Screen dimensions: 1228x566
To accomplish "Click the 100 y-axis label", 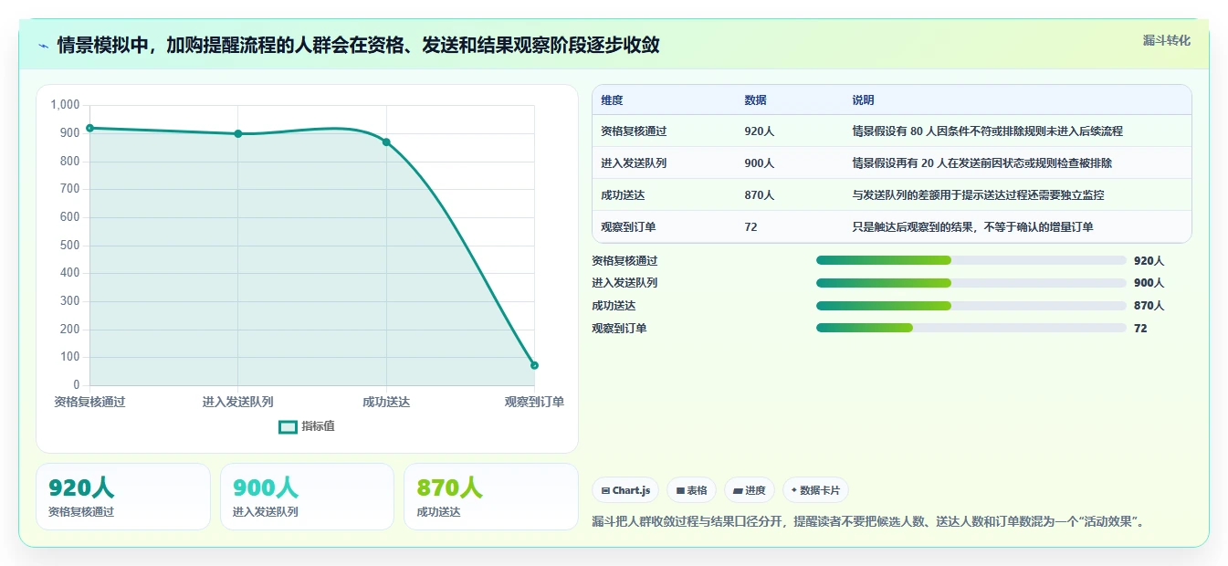I will pos(70,357).
